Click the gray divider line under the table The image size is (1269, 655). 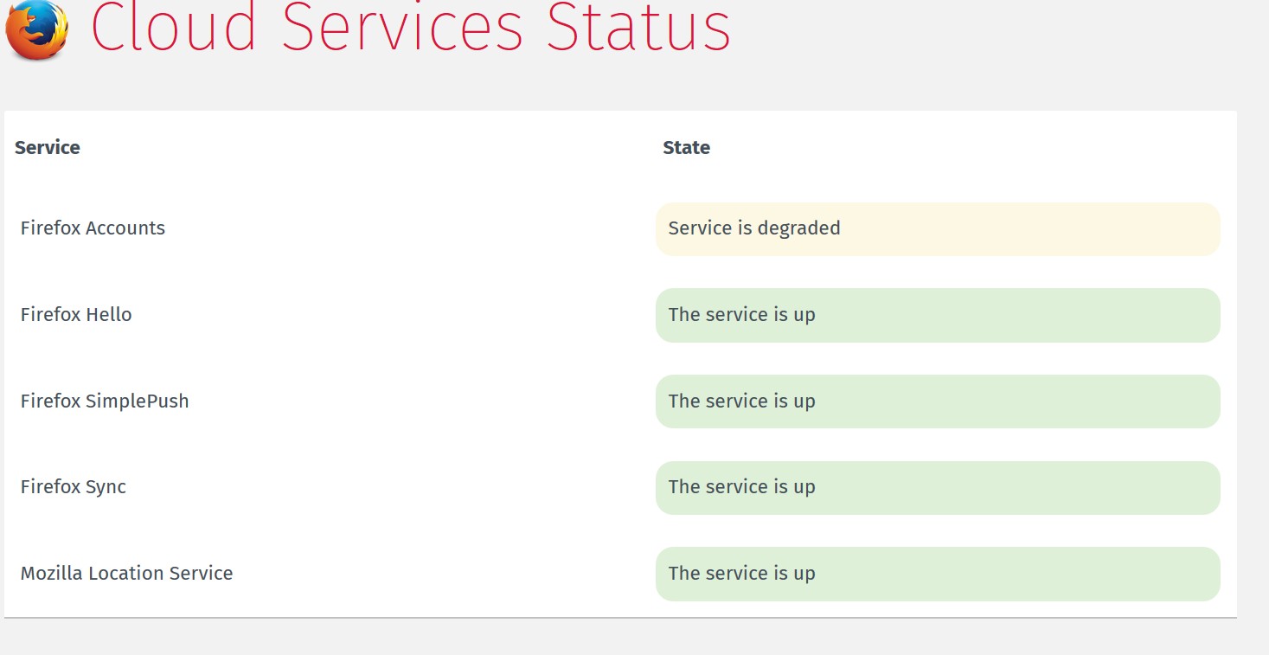point(620,618)
